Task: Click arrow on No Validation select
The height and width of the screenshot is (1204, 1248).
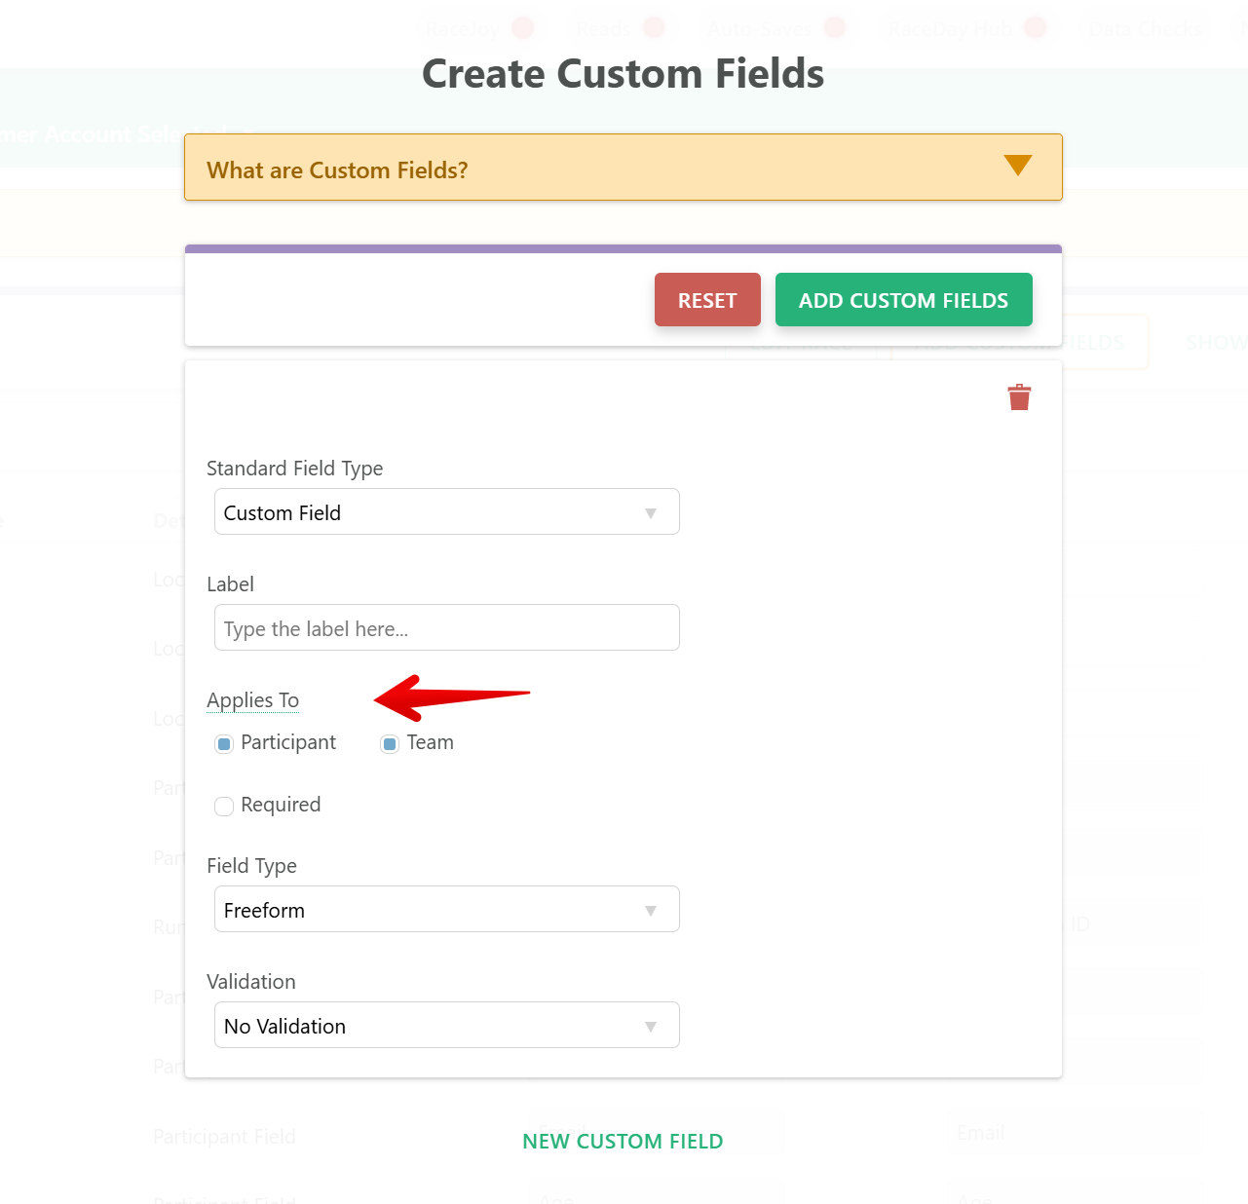Action: (x=651, y=1027)
